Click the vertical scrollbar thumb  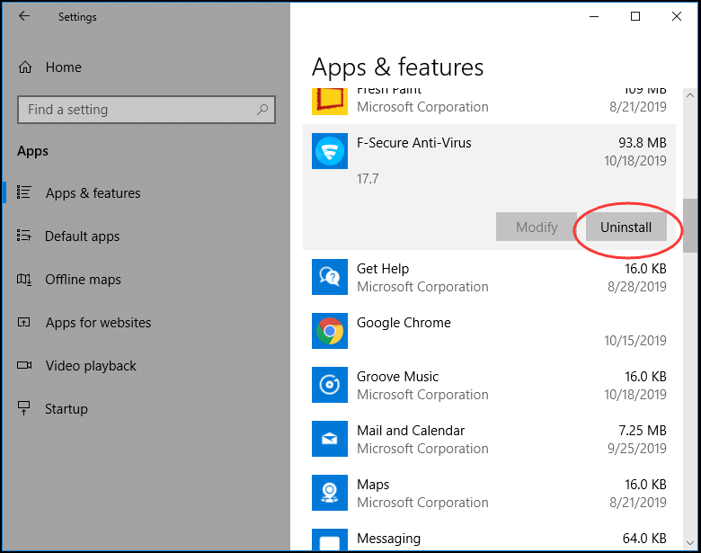[x=690, y=226]
